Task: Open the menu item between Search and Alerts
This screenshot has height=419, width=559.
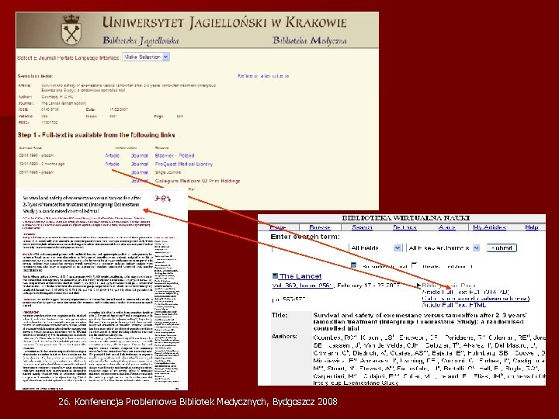Action: [404, 227]
